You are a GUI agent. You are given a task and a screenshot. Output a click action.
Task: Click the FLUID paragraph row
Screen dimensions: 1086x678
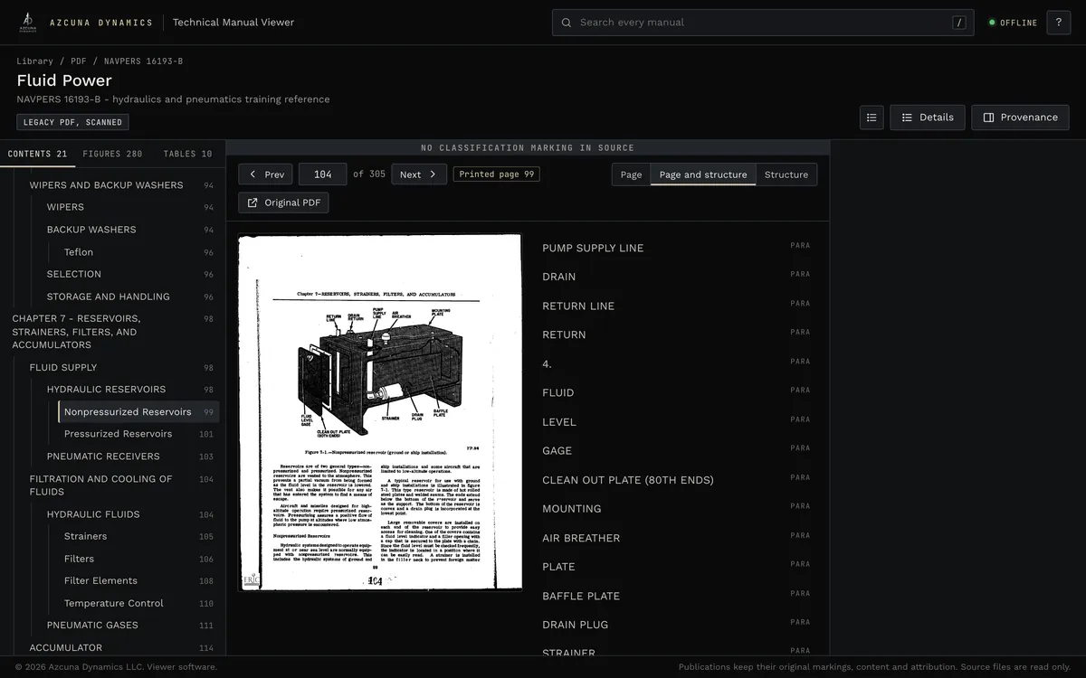(x=676, y=392)
